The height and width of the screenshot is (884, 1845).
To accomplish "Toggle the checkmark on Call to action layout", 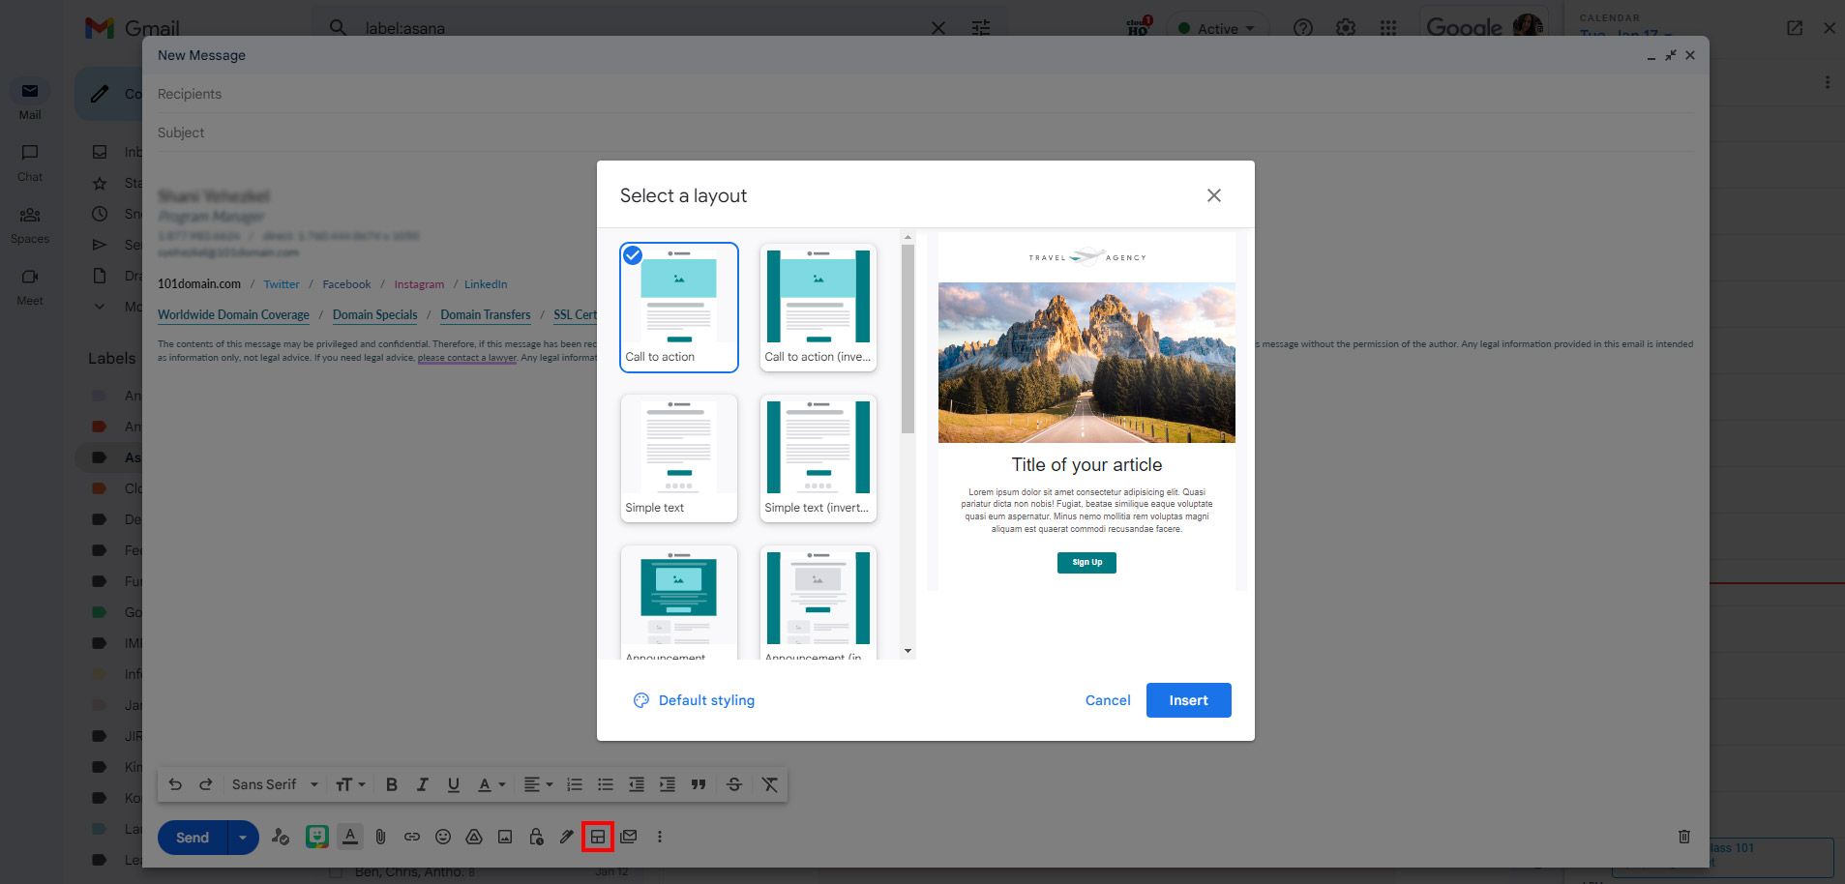I will [x=633, y=255].
